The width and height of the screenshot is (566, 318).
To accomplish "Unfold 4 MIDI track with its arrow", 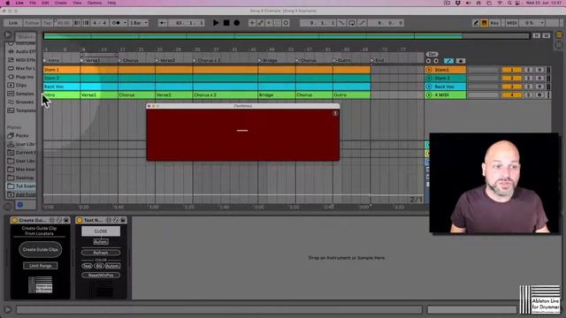I will (429, 95).
